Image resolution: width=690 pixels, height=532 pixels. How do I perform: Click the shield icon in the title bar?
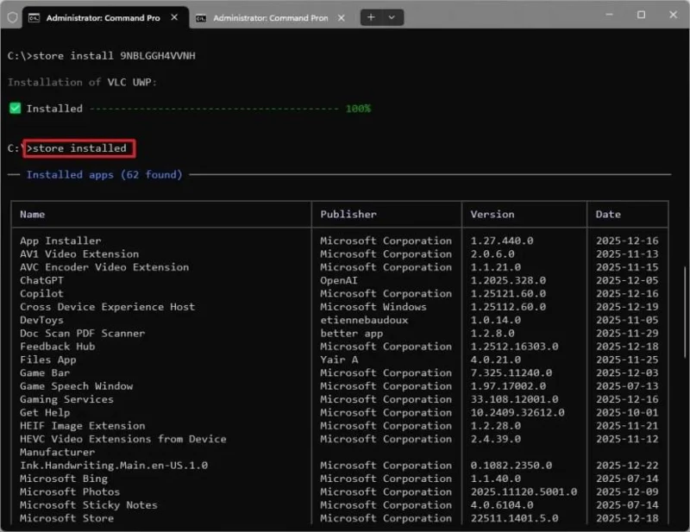(x=13, y=17)
